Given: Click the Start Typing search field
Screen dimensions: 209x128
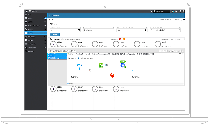Looking at the screenshot, I should 161,11.
